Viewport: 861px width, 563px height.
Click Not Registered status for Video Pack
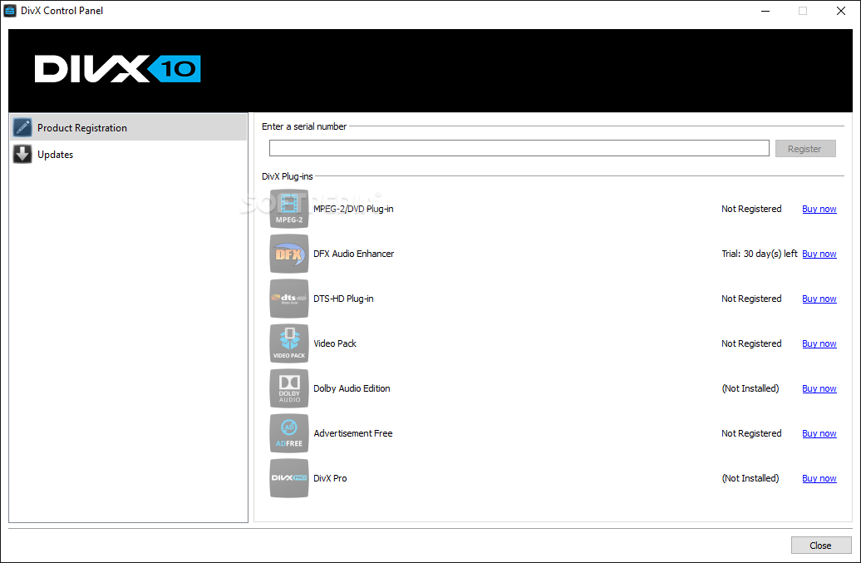click(x=751, y=343)
